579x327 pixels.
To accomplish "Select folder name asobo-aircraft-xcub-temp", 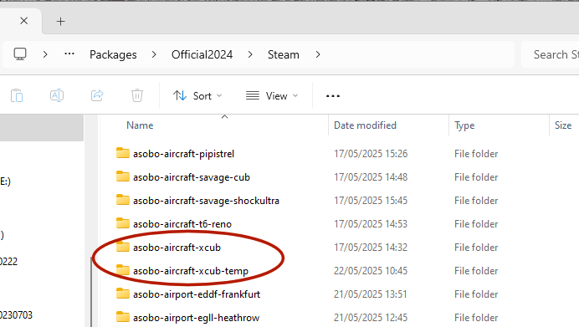I will point(191,271).
